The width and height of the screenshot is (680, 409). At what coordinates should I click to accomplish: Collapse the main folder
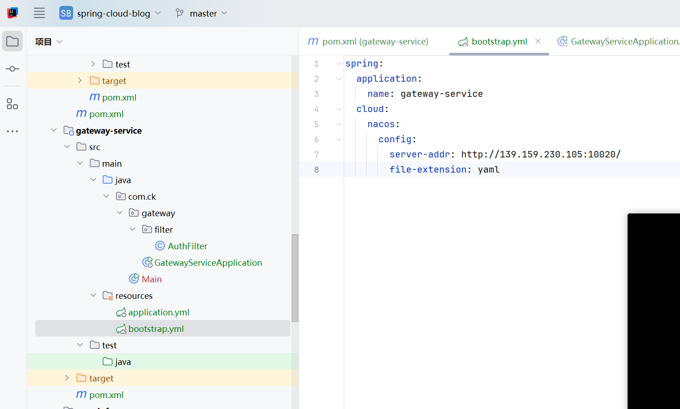click(x=80, y=163)
